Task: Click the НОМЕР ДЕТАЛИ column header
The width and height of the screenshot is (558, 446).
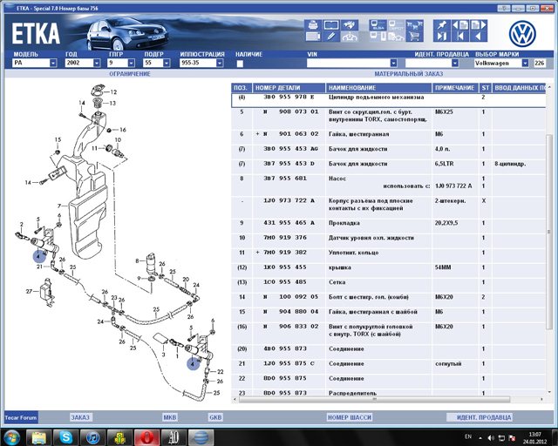Action: (289, 88)
